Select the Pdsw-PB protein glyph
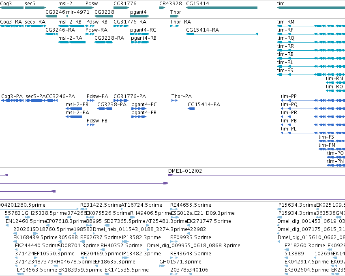Screen dimensions: 345x276 point(91,125)
